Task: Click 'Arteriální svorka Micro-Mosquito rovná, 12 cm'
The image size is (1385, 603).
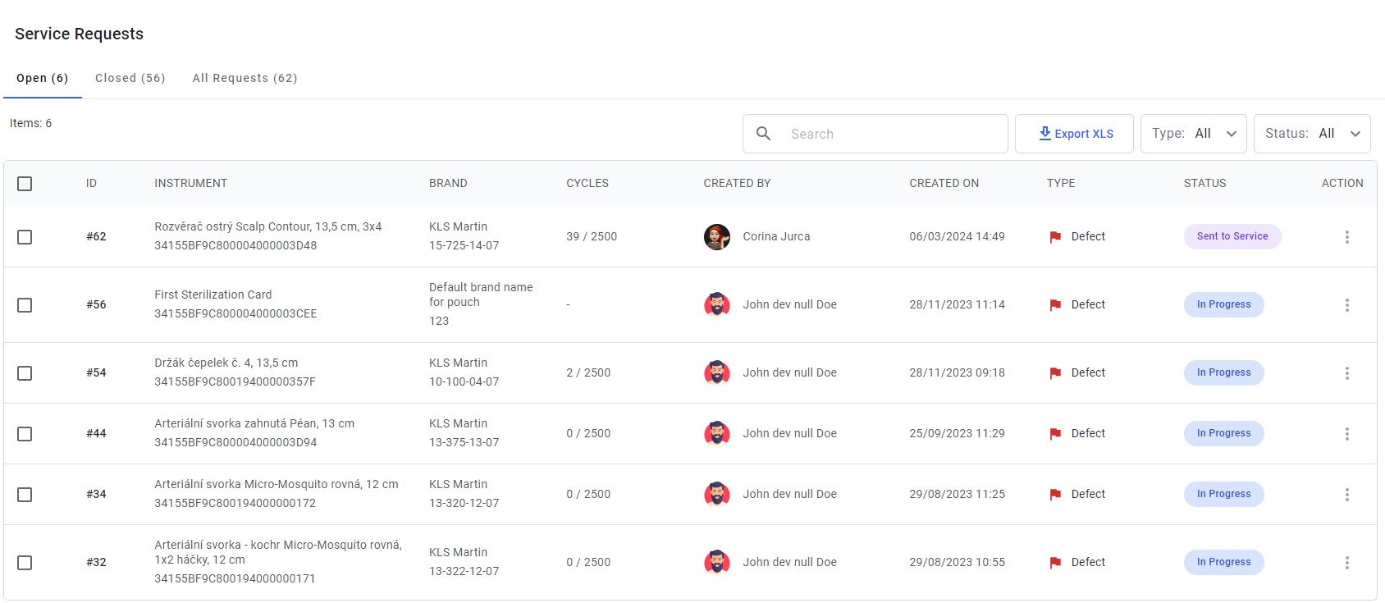Action: point(277,484)
